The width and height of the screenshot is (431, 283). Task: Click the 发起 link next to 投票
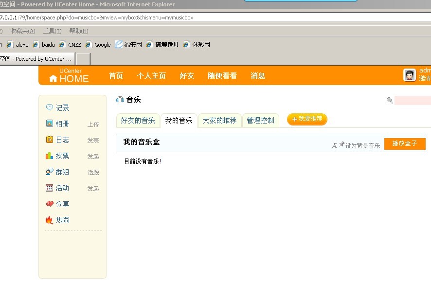pos(93,157)
